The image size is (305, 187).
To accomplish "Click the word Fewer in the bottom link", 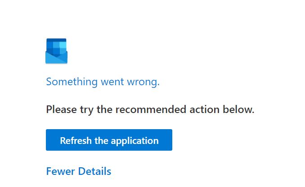I will tap(60, 171).
